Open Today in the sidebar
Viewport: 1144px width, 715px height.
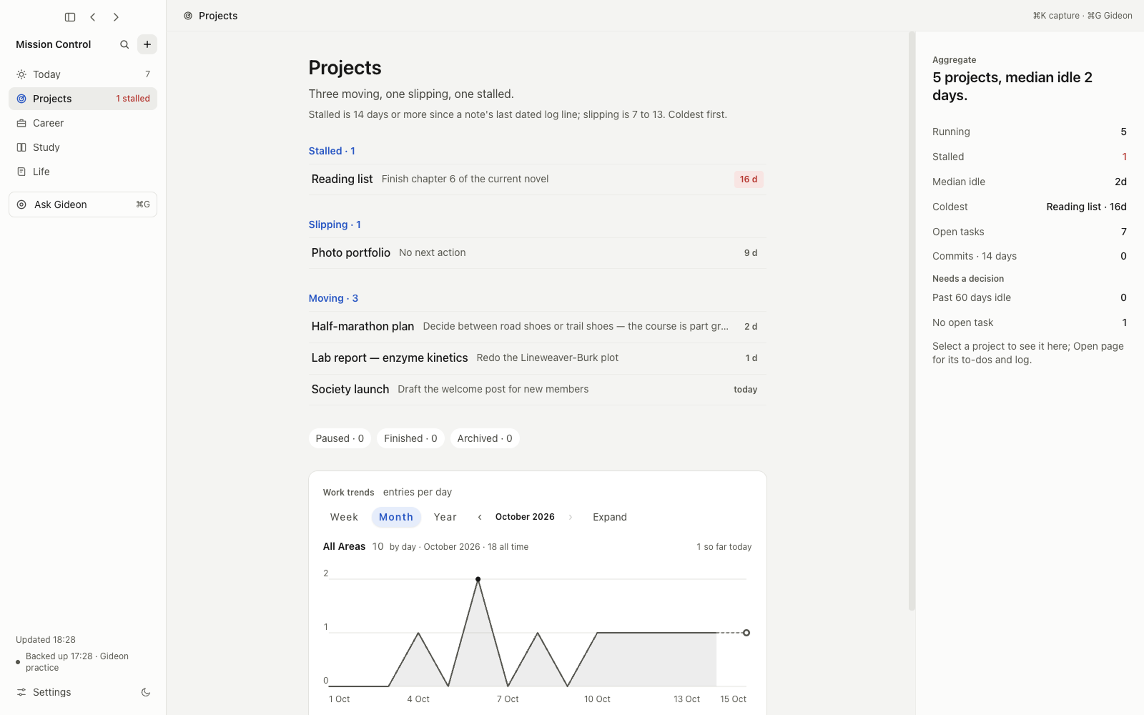[x=83, y=74]
